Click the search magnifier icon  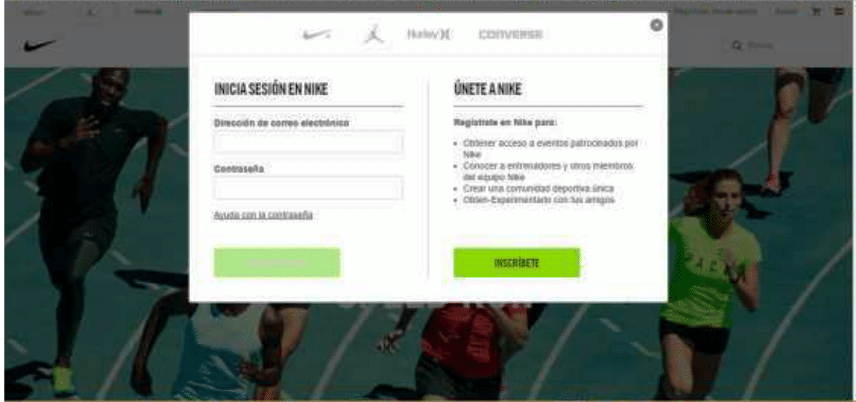[737, 46]
